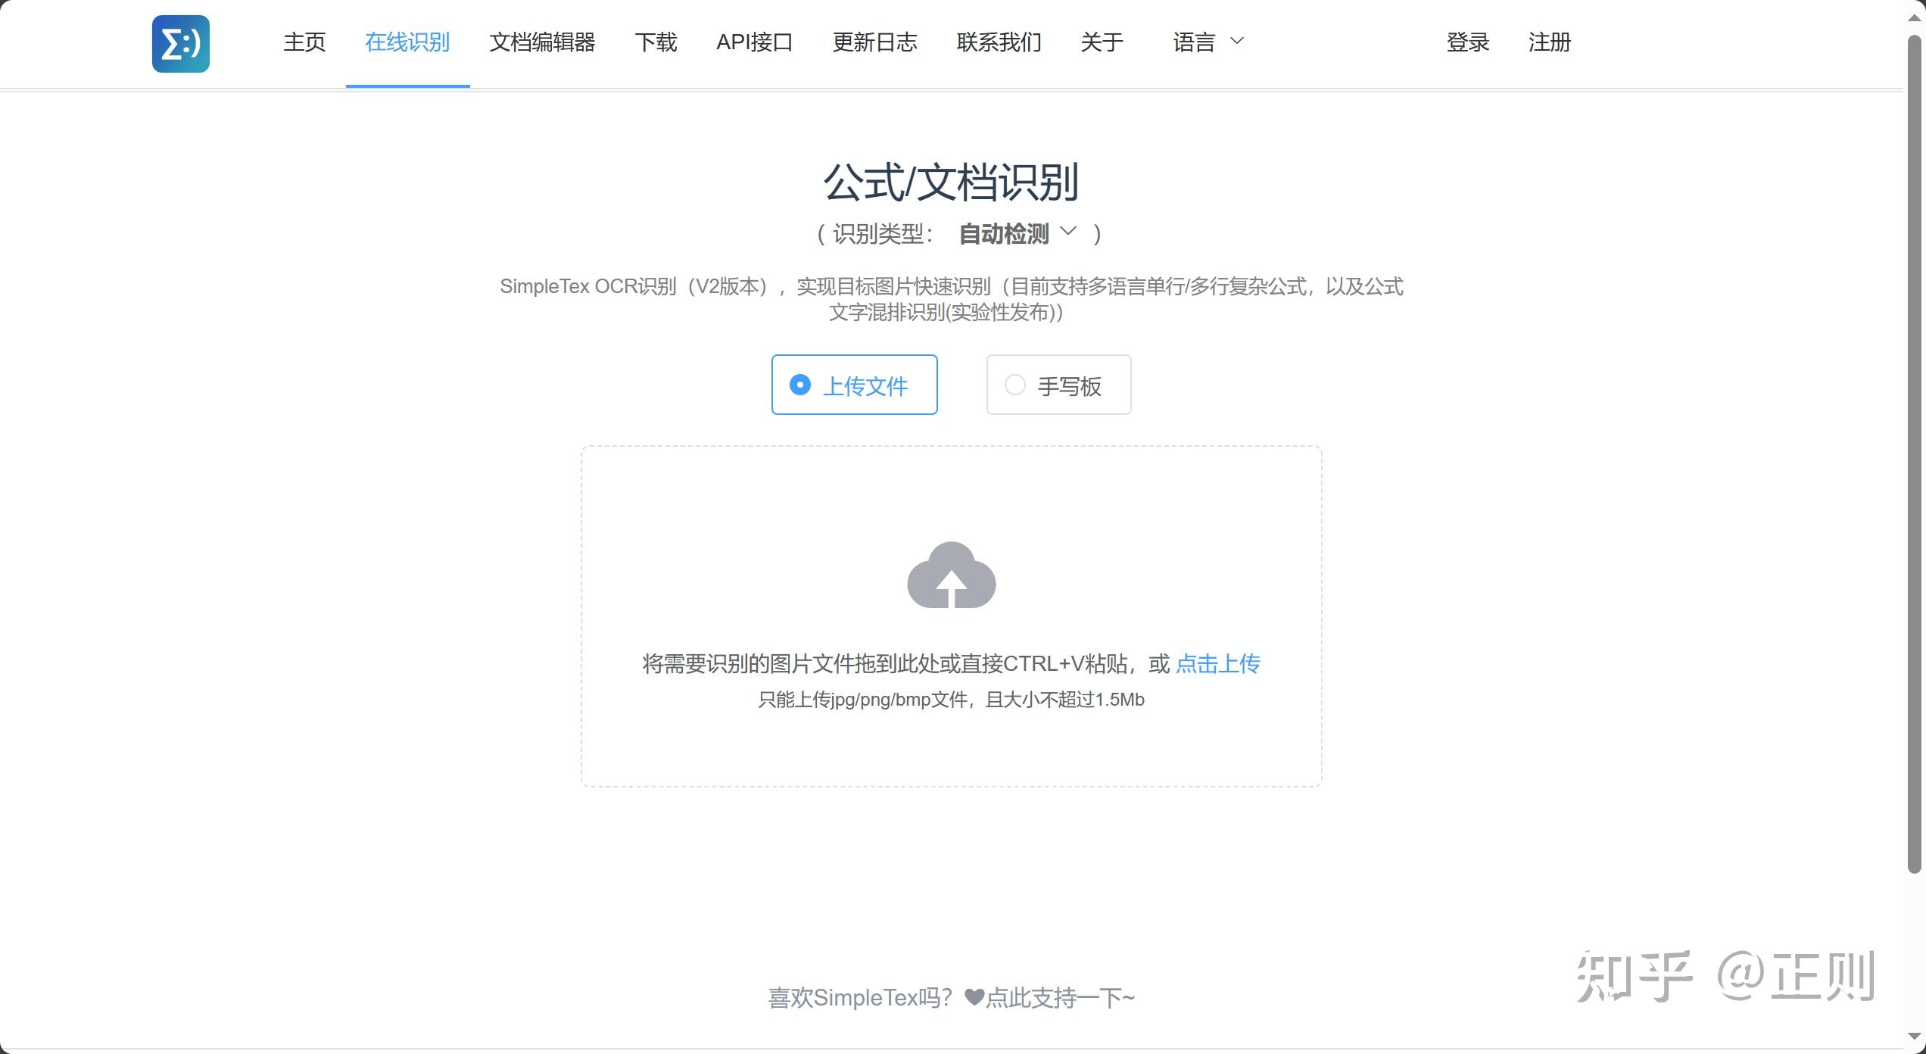The width and height of the screenshot is (1926, 1054).
Task: Switch to the 在线识别 tab
Action: click(x=407, y=42)
